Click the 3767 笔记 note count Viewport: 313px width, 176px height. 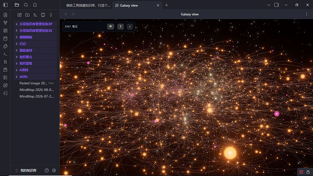[71, 26]
